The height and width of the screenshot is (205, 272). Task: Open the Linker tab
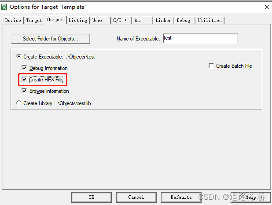click(x=163, y=21)
